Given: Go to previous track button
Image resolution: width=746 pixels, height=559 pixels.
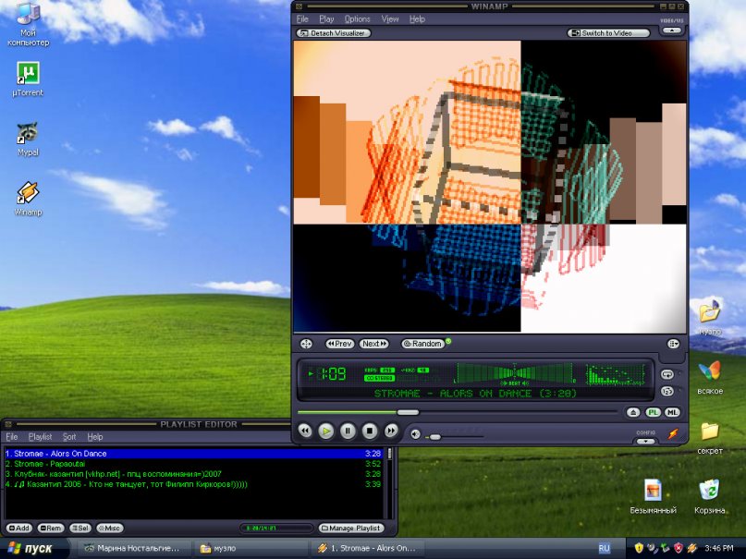Looking at the screenshot, I should click(304, 431).
